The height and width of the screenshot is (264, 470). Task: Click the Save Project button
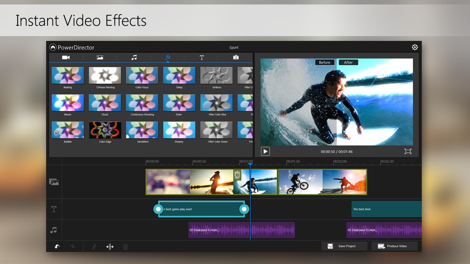tap(344, 246)
